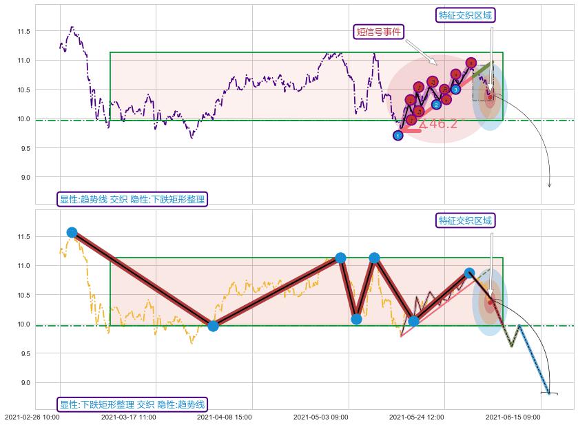578x425 pixels.
Task: Click the 2021-05-24 12:00 date axis label
Action: point(417,417)
